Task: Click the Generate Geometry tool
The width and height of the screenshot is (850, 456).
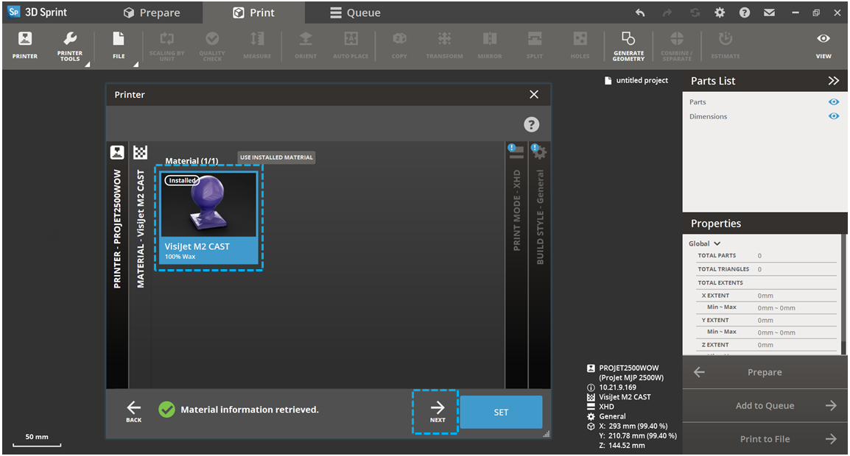Action: point(628,45)
